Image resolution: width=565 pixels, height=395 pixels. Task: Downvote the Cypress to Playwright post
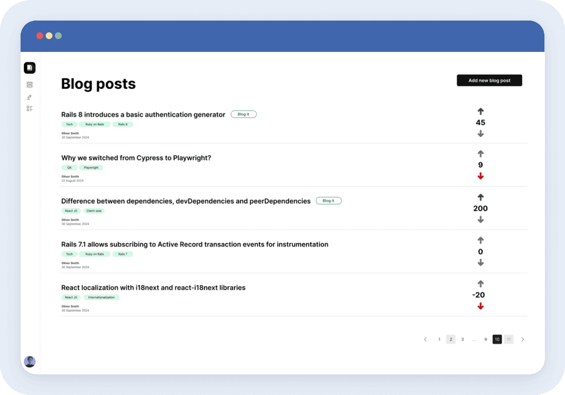pyautogui.click(x=481, y=176)
